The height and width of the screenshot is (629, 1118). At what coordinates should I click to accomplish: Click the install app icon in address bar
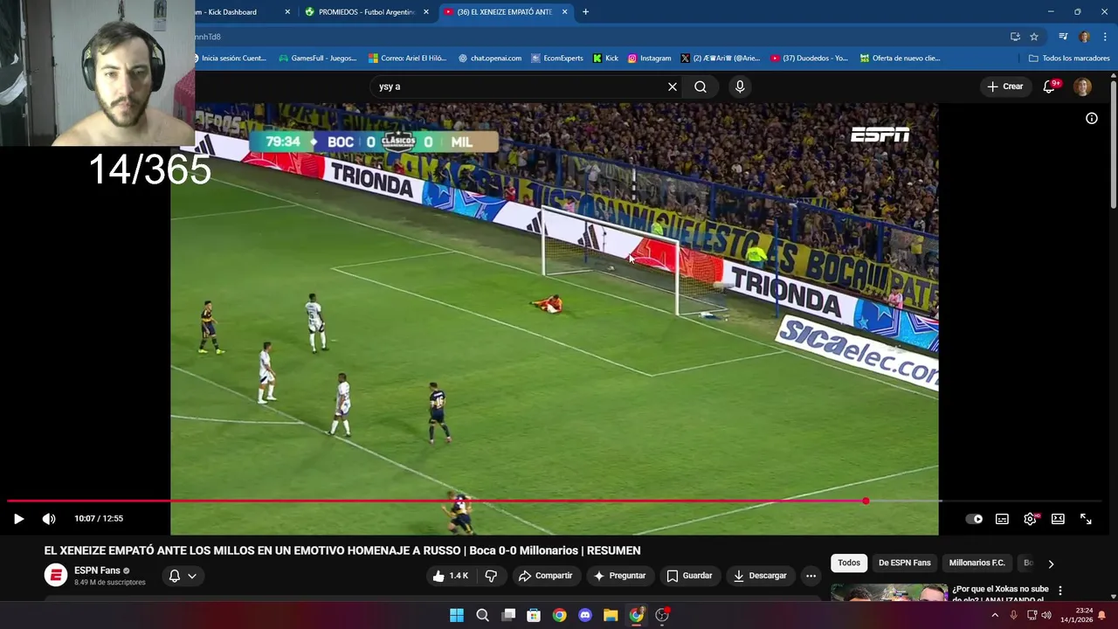pyautogui.click(x=1015, y=37)
